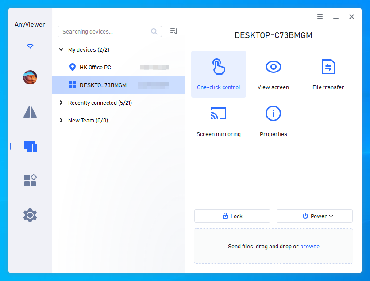Open View screen mode

point(273,74)
